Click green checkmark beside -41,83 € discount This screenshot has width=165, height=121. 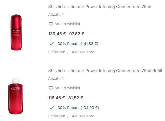(51, 44)
